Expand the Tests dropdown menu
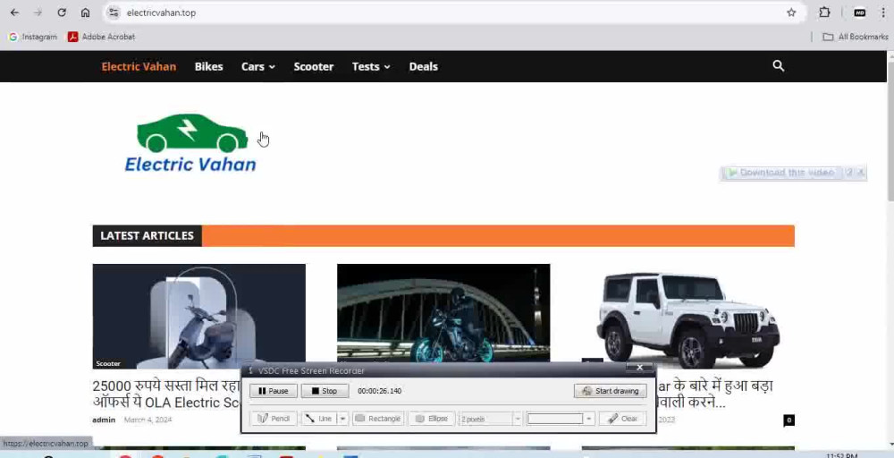 (x=371, y=66)
